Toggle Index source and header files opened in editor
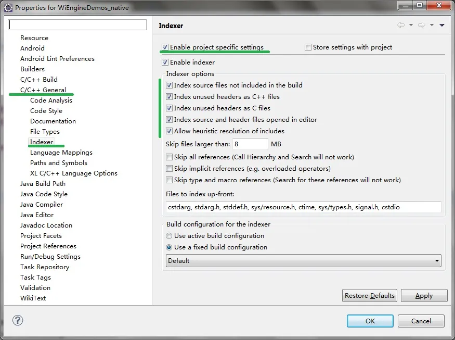The height and width of the screenshot is (340, 455). 169,119
